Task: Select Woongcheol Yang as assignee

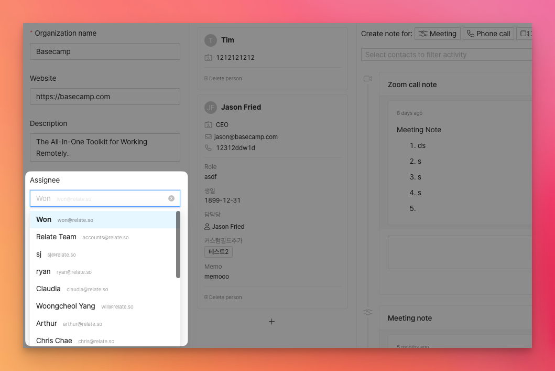Action: [103, 306]
